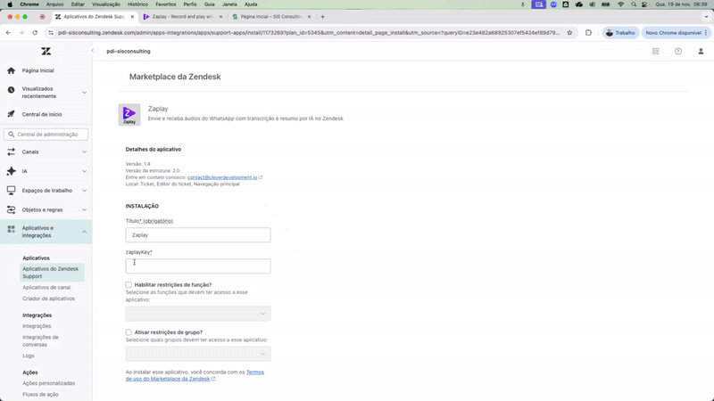Open Ações personalizadas
Image resolution: width=714 pixels, height=401 pixels.
pos(49,383)
